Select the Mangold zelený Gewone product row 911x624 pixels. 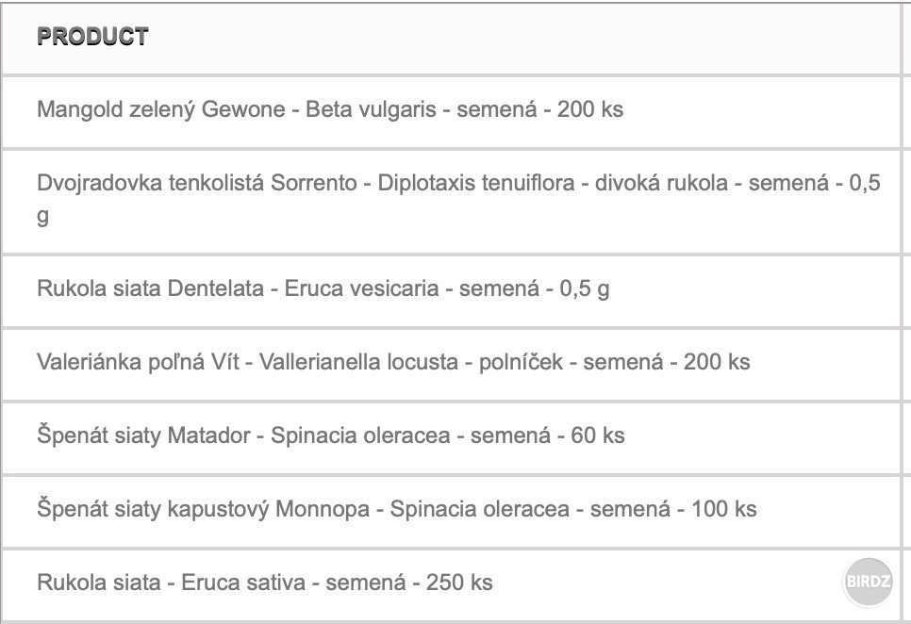coord(160,109)
